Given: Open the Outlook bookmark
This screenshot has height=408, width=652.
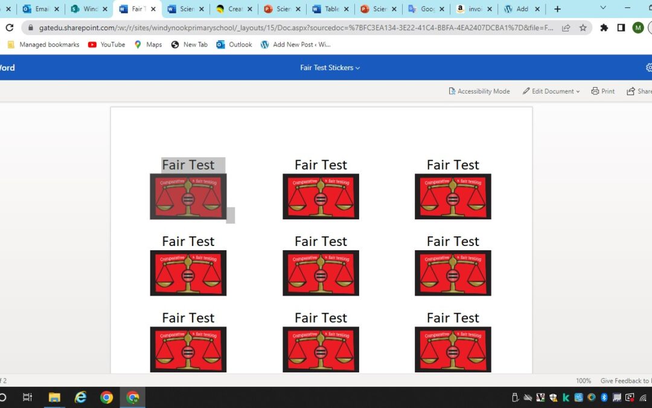Looking at the screenshot, I should [x=234, y=45].
